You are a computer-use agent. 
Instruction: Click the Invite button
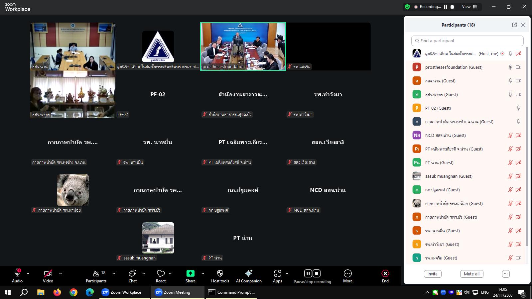coord(433,274)
